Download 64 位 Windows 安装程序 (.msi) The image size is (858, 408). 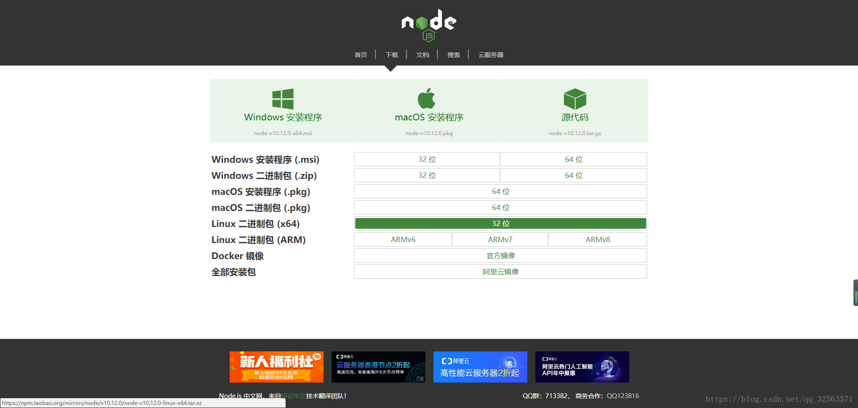tap(574, 159)
